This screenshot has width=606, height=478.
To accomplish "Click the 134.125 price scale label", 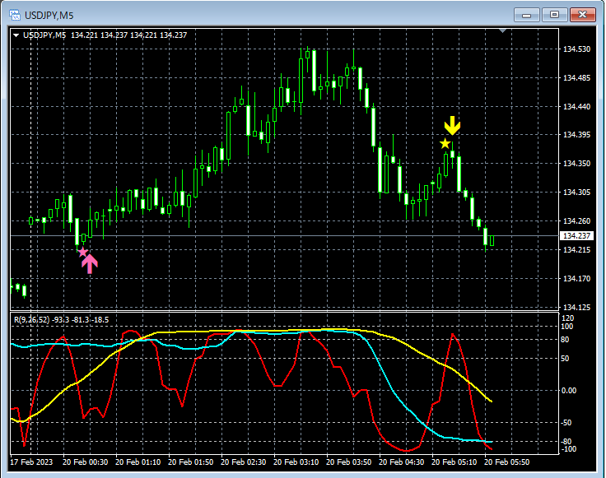I will click(576, 308).
